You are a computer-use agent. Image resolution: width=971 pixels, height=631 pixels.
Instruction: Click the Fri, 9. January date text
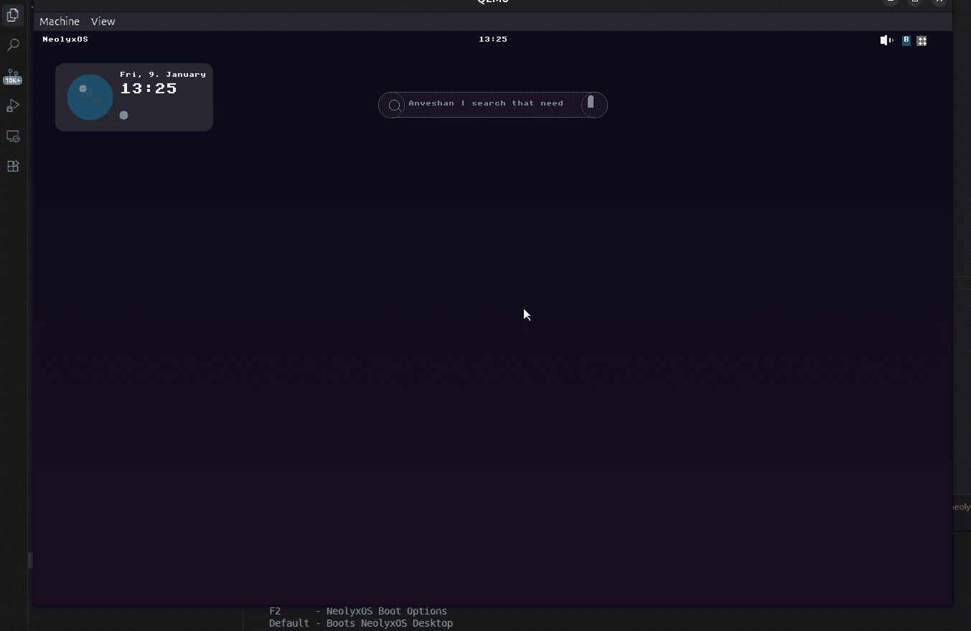pos(163,74)
